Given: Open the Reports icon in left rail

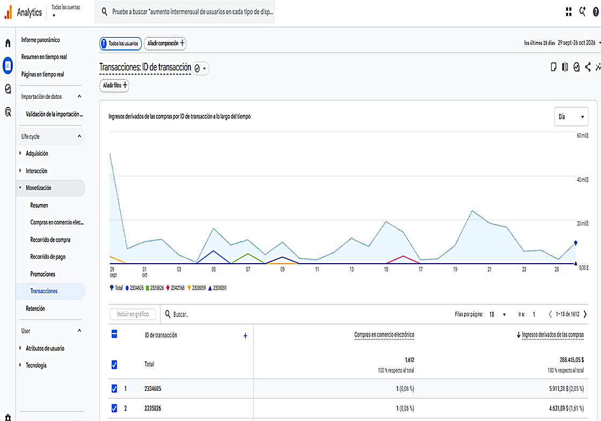Looking at the screenshot, I should (x=8, y=66).
